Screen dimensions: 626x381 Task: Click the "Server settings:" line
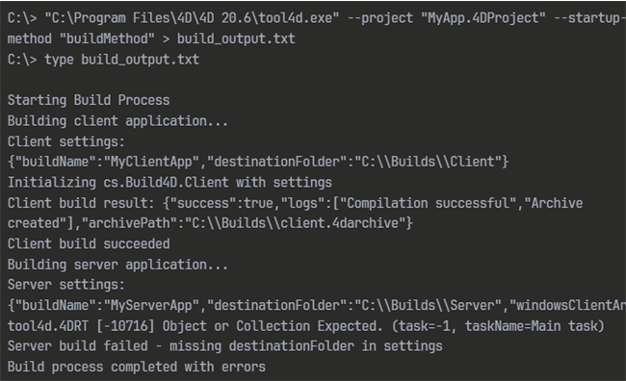[x=66, y=285]
